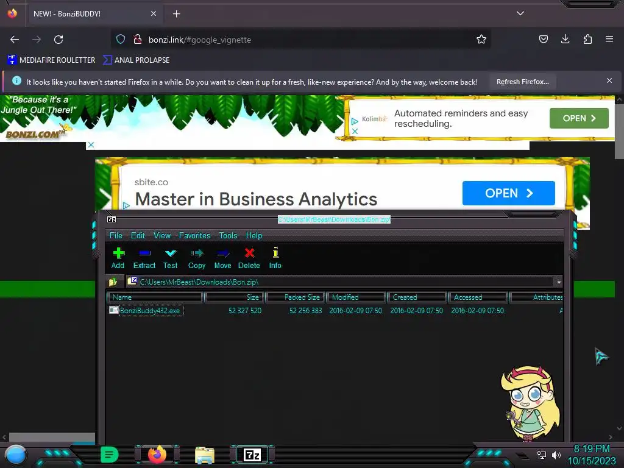The image size is (624, 468).
Task: Open File Explorer from the taskbar
Action: tap(205, 455)
